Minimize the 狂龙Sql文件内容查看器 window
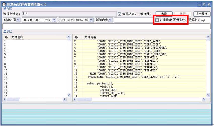 coord(199,5)
